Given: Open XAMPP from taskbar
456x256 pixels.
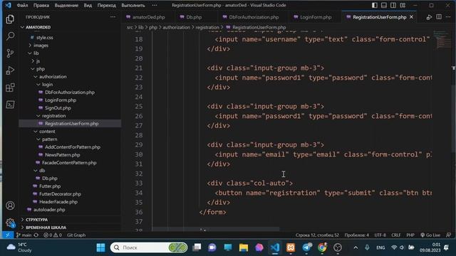Looking at the screenshot, I should pyautogui.click(x=291, y=247).
